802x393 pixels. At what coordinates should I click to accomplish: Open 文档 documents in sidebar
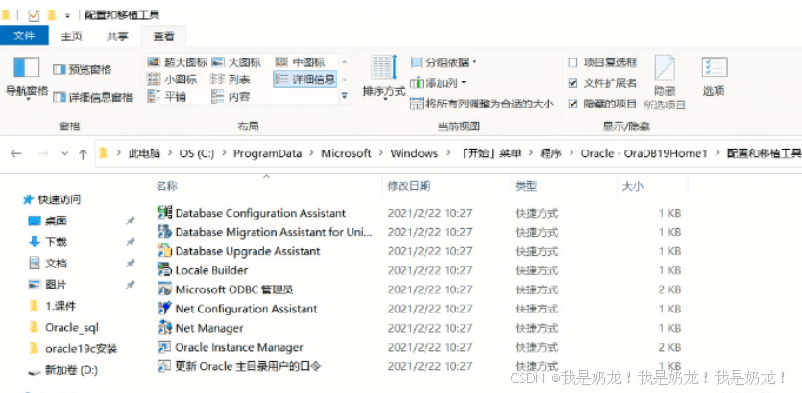pyautogui.click(x=56, y=264)
